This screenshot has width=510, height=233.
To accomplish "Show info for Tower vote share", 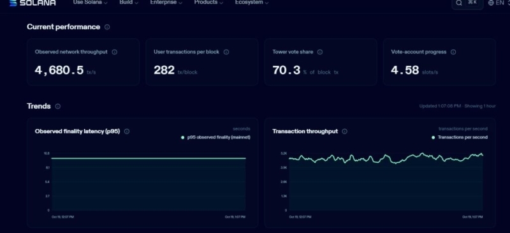I will click(x=320, y=52).
